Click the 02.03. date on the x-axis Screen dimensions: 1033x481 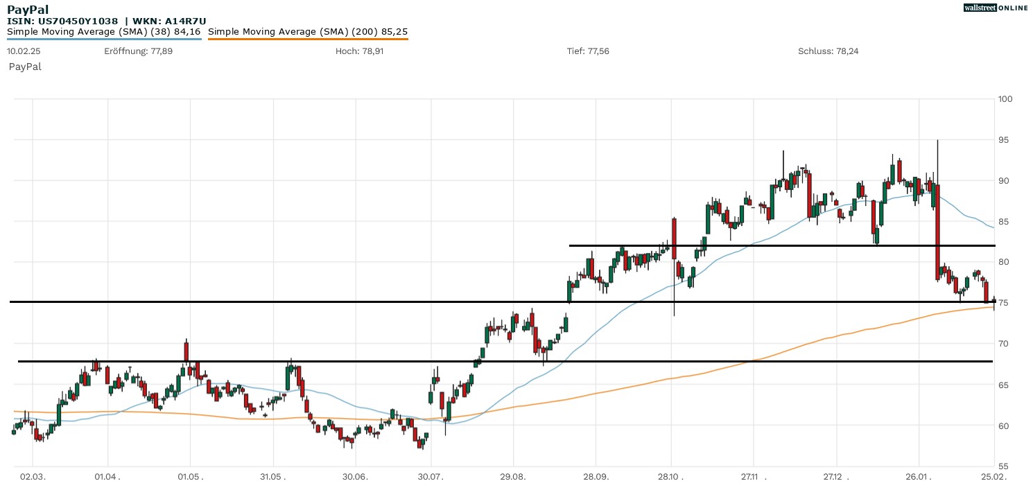click(33, 477)
